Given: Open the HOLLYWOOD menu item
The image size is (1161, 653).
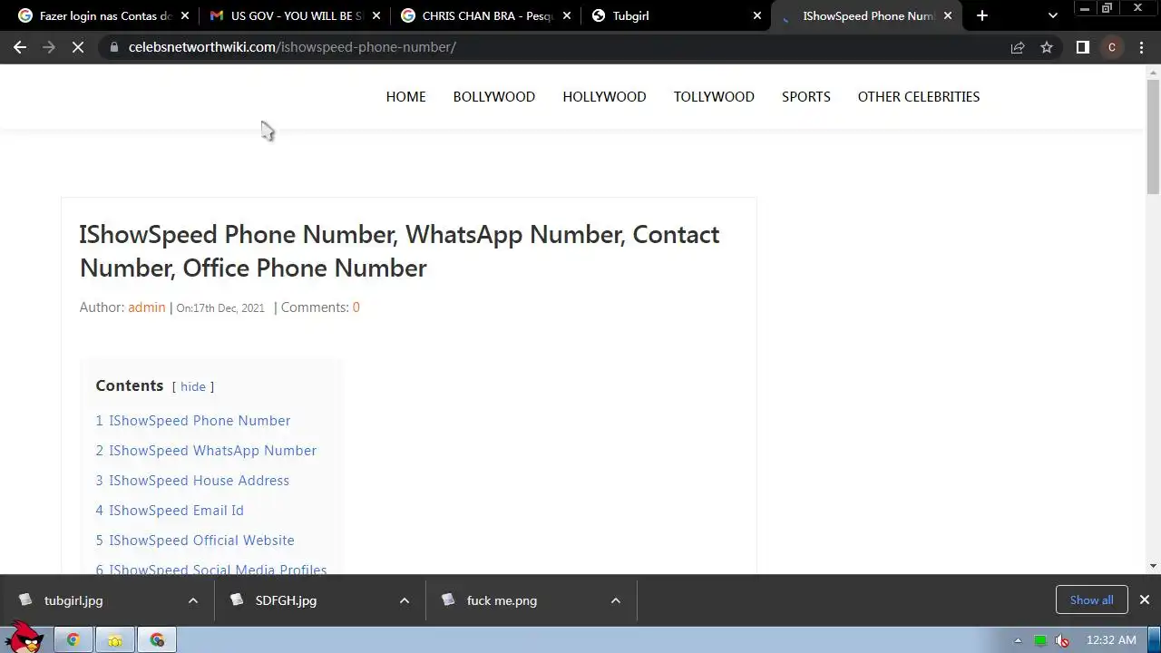Looking at the screenshot, I should coord(604,97).
